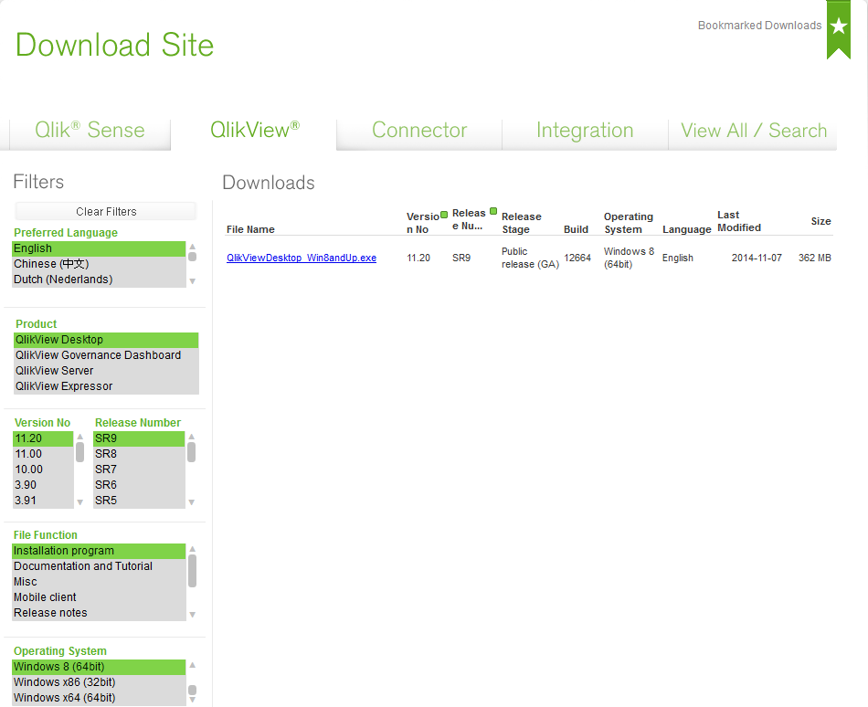This screenshot has height=707, width=868.
Task: Switch to the QlikView tab
Action: pyautogui.click(x=255, y=131)
